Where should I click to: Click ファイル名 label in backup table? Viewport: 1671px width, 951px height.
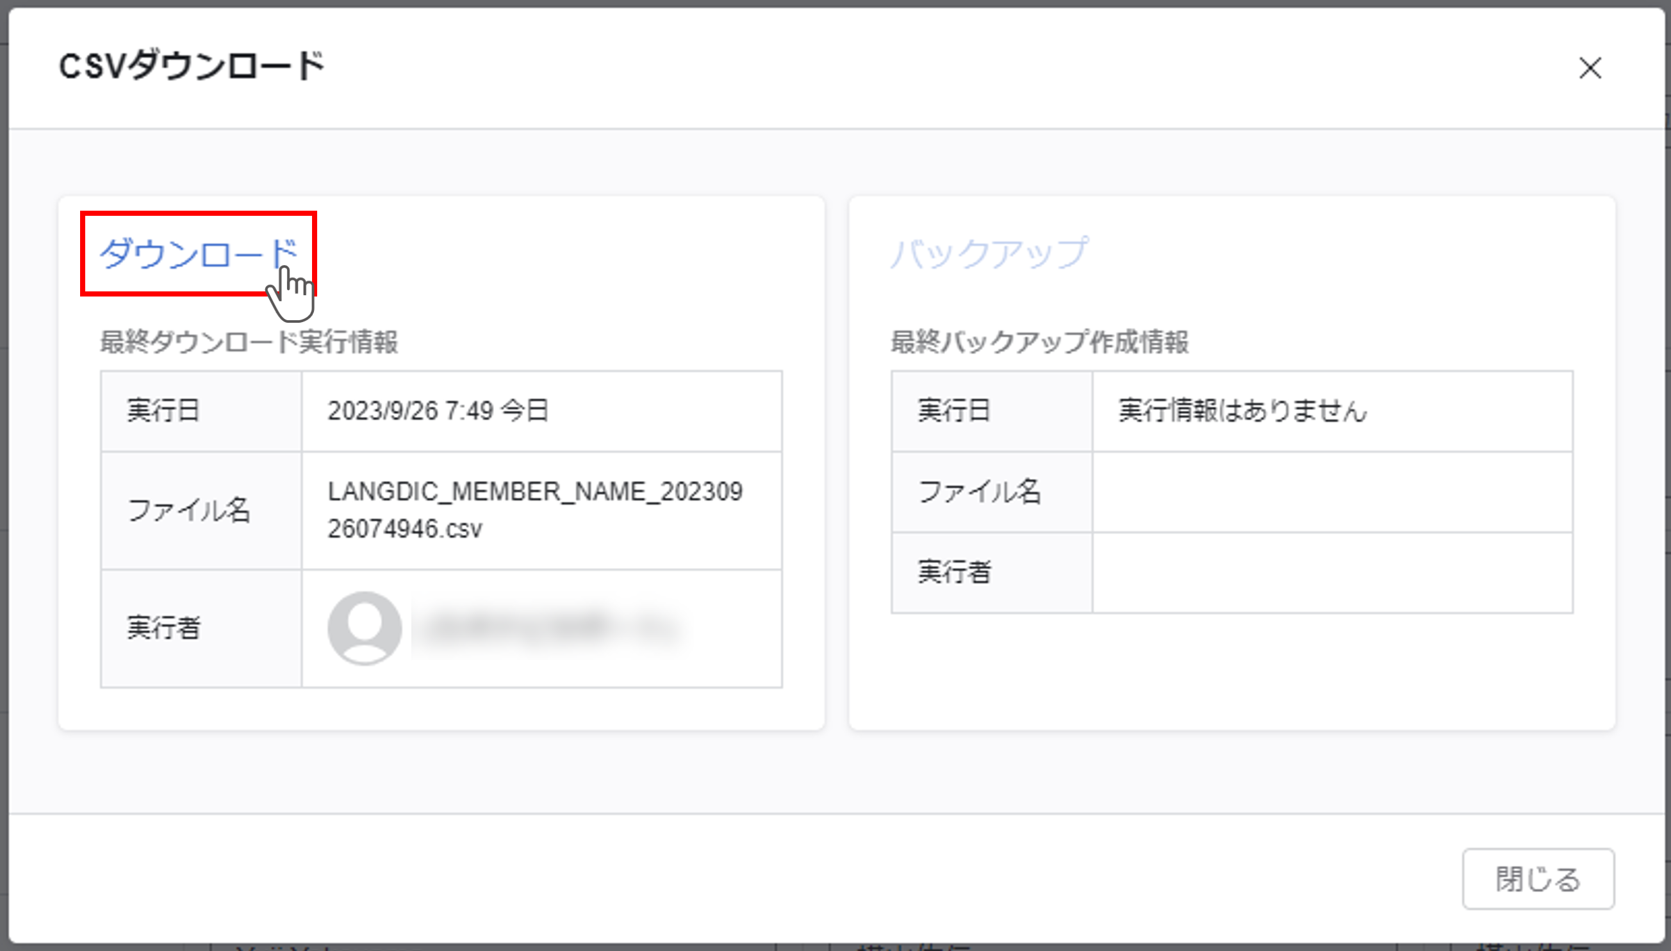pos(980,492)
